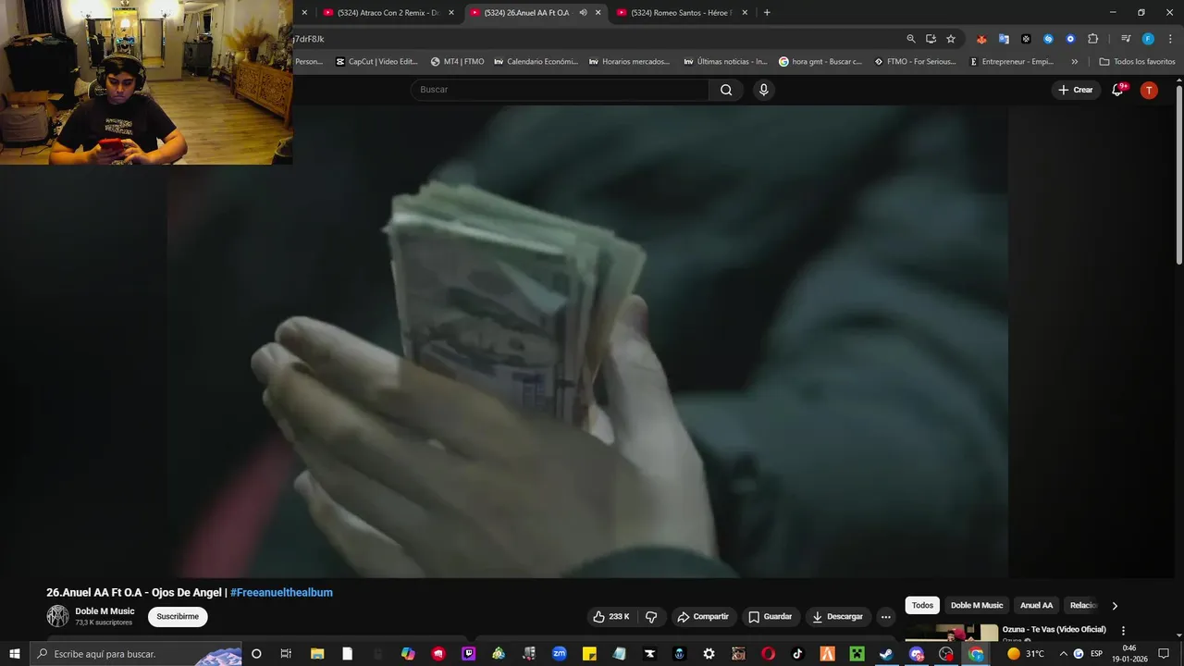Screen dimensions: 1184x666
Task: Subscribe to Doble M Music channel
Action: tap(178, 617)
